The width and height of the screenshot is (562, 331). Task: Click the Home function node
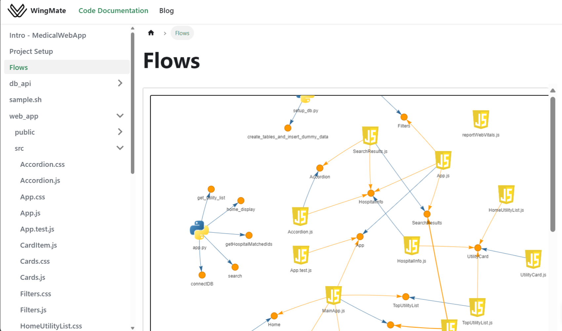click(274, 316)
